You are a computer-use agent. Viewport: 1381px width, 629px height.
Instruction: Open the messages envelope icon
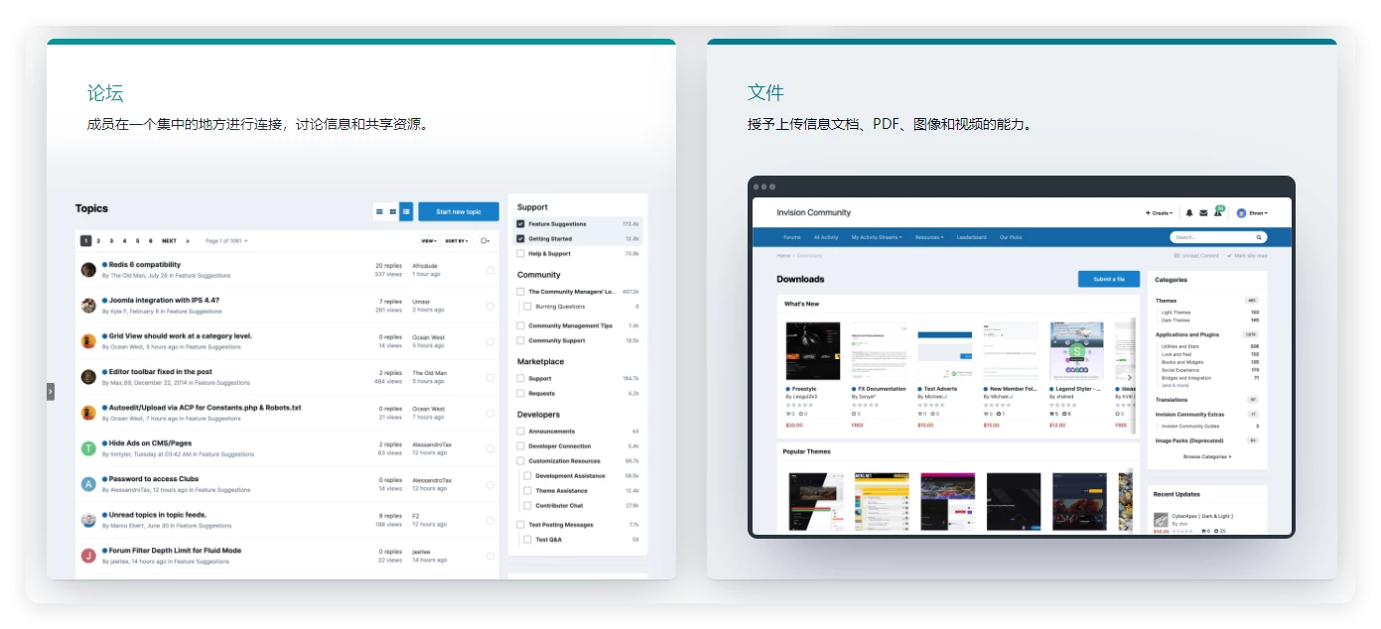[x=1203, y=213]
